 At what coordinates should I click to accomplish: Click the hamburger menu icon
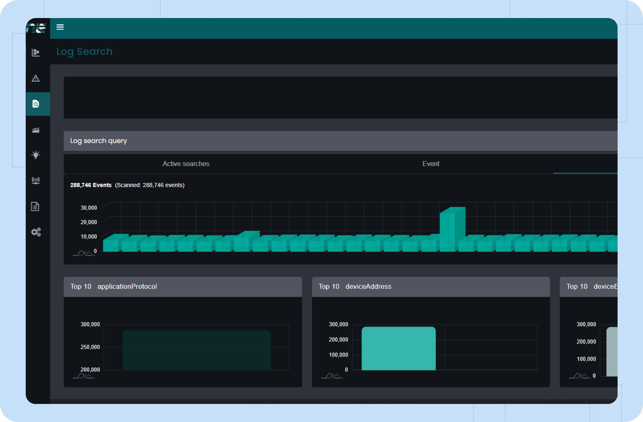tap(60, 27)
